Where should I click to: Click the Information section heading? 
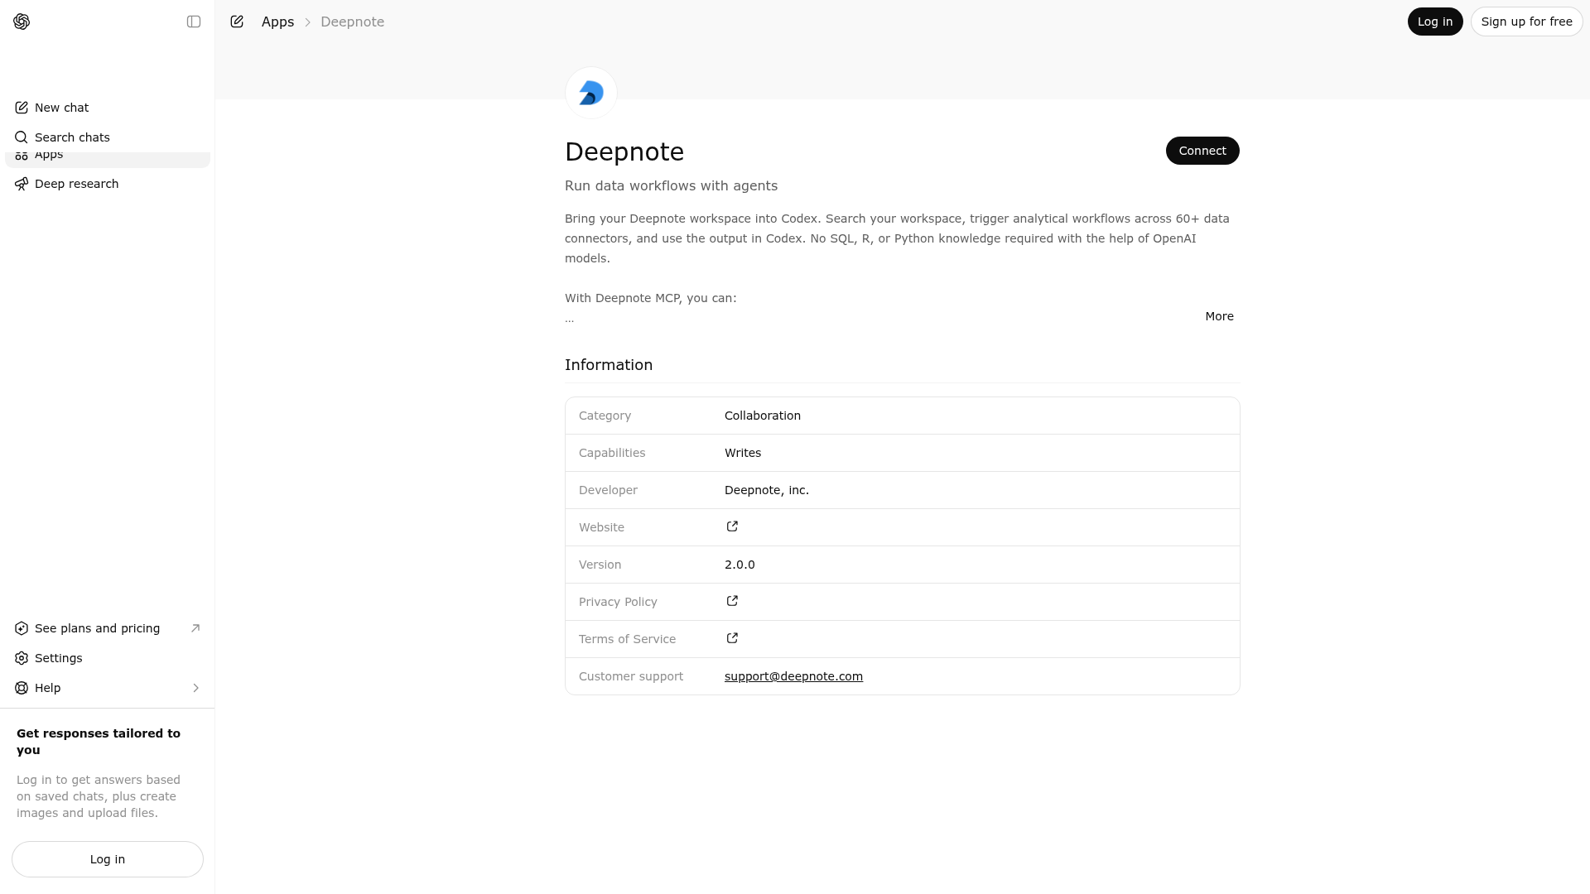[x=609, y=365]
